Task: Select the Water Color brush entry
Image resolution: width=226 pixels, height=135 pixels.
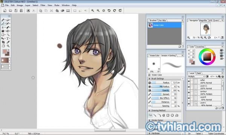Action: click(x=165, y=25)
